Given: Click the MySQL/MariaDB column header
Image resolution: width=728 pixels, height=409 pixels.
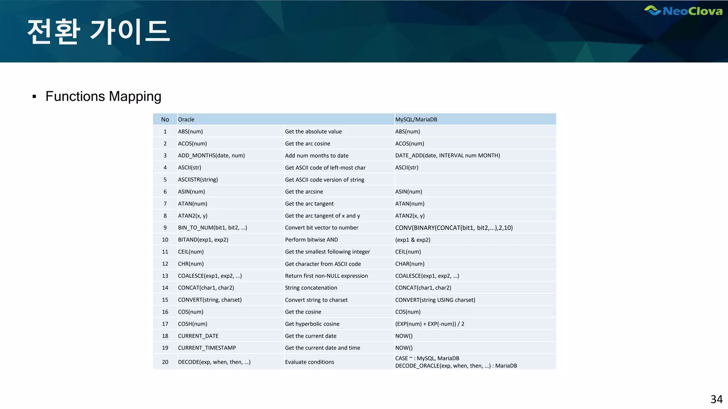Looking at the screenshot, I should [416, 120].
